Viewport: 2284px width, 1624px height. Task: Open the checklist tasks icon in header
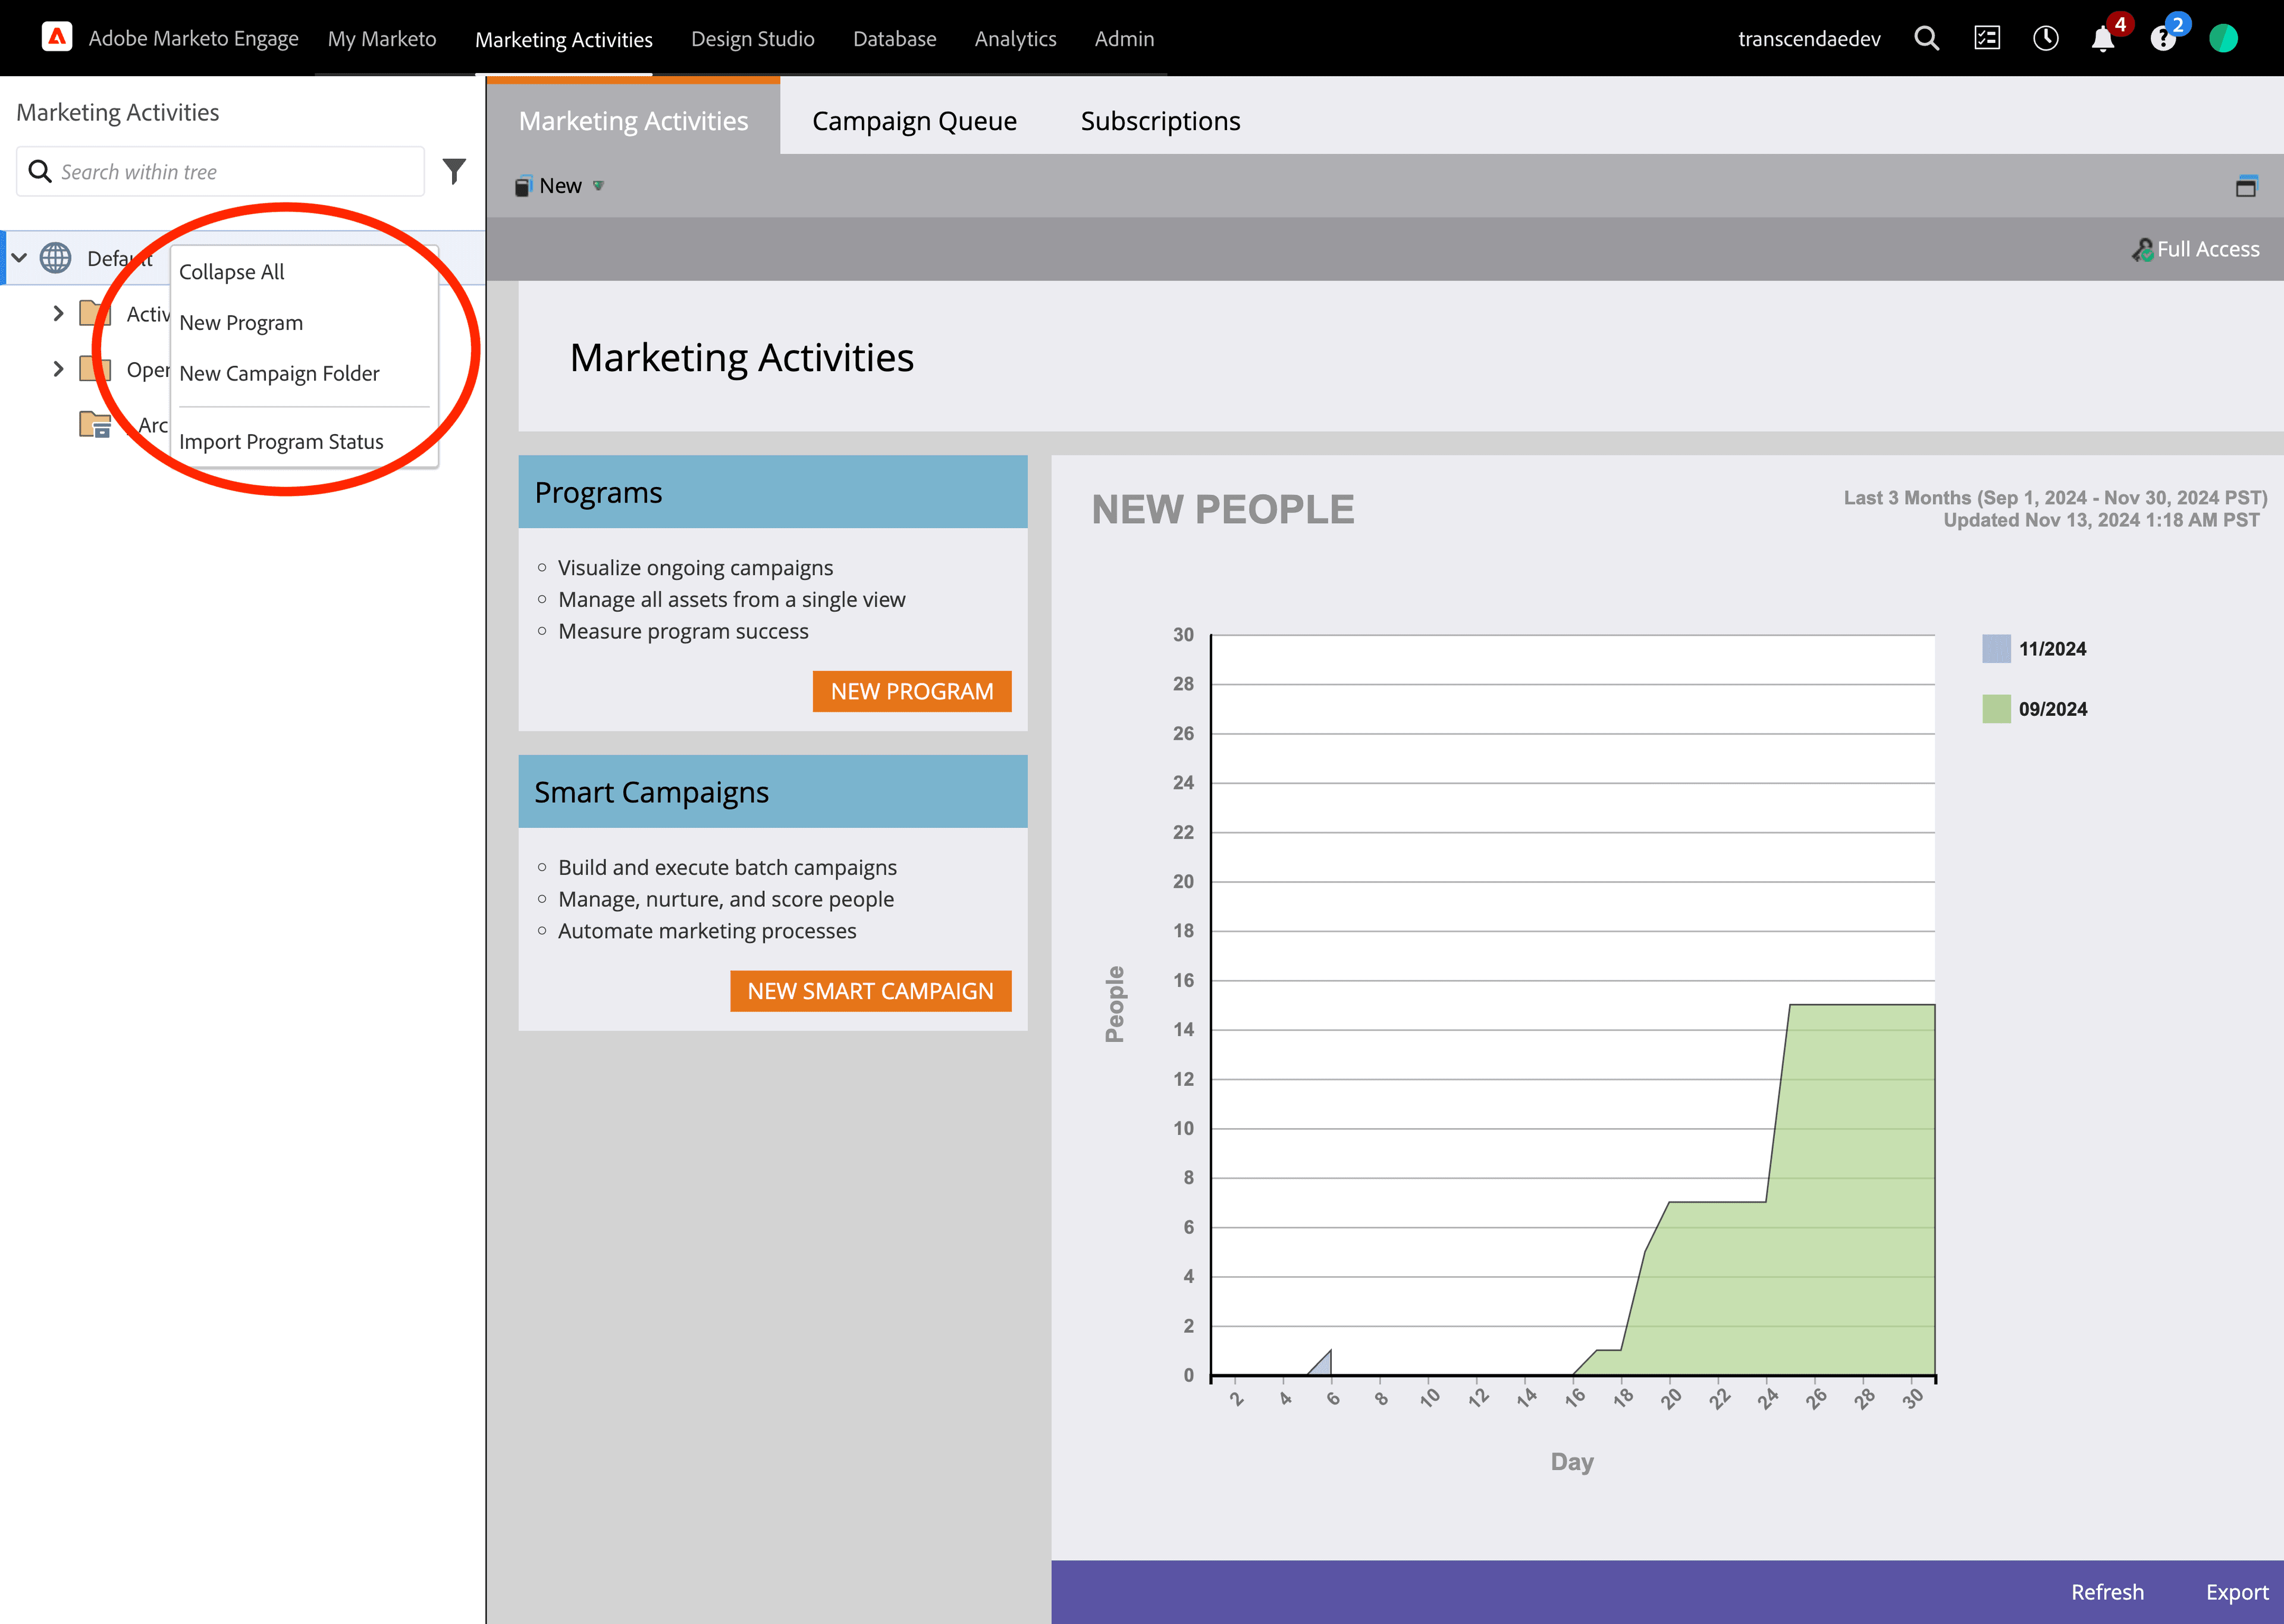(x=1986, y=38)
